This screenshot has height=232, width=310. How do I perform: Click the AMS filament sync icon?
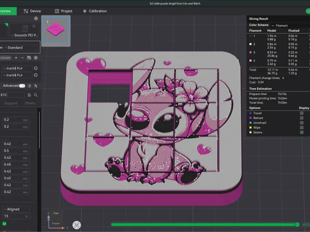(29, 58)
